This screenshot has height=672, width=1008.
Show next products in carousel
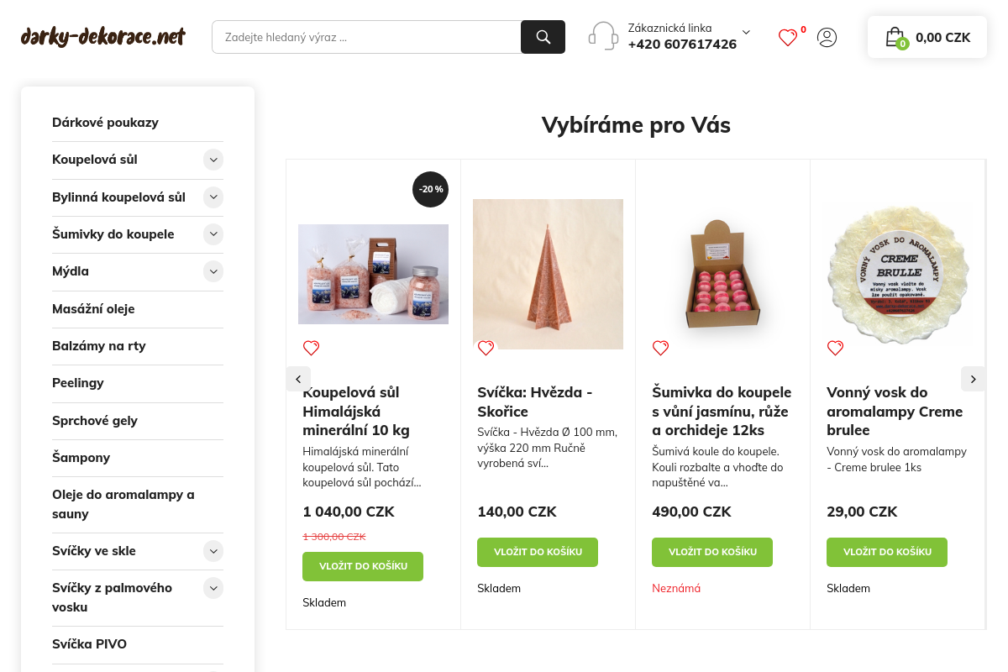[x=973, y=379]
